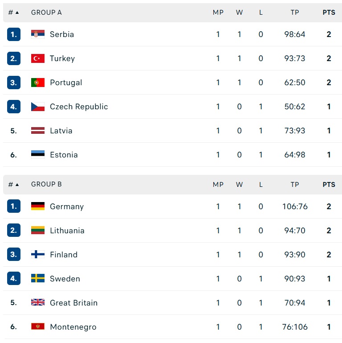Click the Czech Republic flag icon
The width and height of the screenshot is (342, 343).
(38, 107)
